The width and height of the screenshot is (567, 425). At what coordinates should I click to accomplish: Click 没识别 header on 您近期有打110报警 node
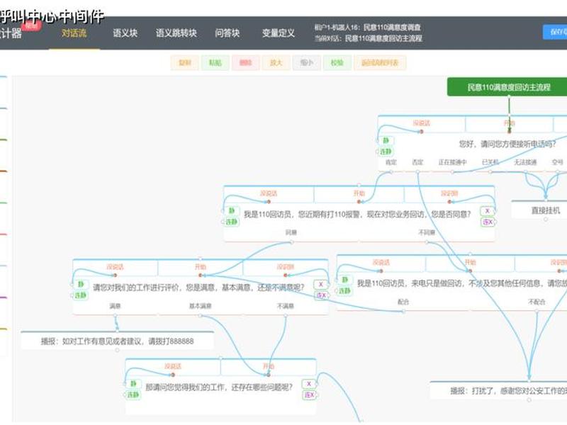pyautogui.click(x=449, y=193)
